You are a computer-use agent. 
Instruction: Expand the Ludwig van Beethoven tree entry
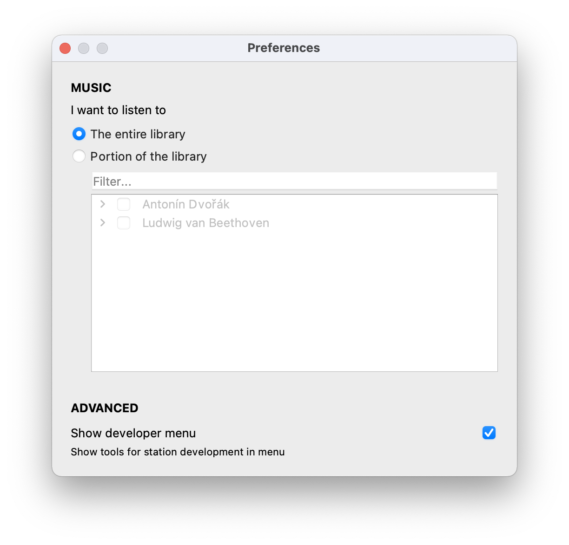tap(102, 223)
